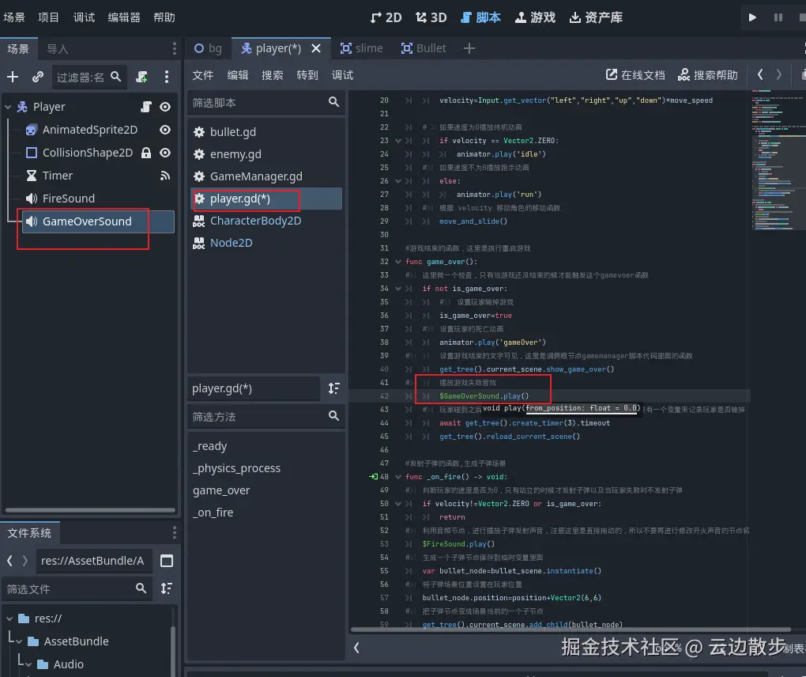
Task: Sort files in the file system dock
Action: [167, 588]
